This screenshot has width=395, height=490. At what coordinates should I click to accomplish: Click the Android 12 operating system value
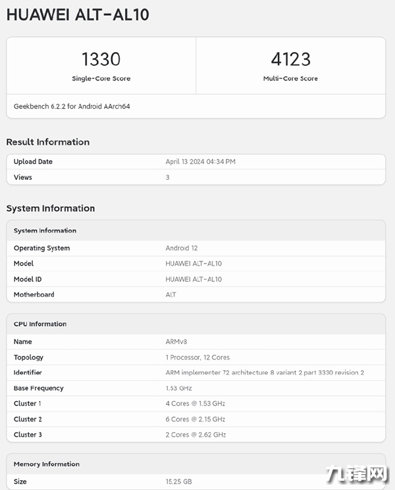click(x=182, y=248)
